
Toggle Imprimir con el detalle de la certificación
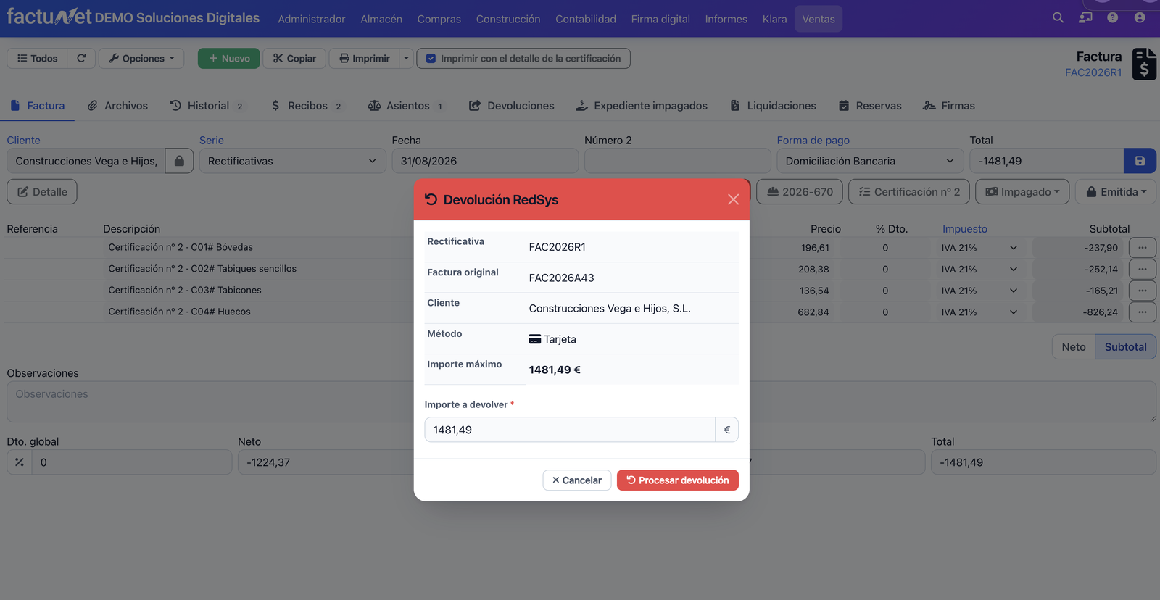431,58
